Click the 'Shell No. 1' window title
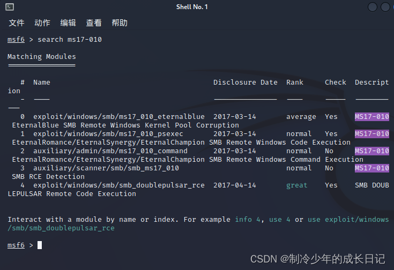This screenshot has width=394, height=270. pos(192,7)
